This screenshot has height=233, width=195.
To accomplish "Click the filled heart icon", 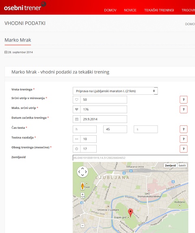I will 77,109.
